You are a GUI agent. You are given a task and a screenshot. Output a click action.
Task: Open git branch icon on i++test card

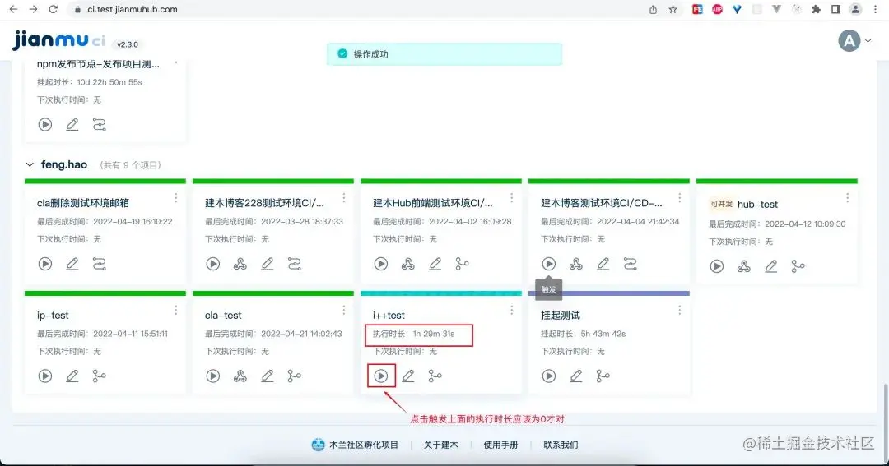tap(435, 376)
